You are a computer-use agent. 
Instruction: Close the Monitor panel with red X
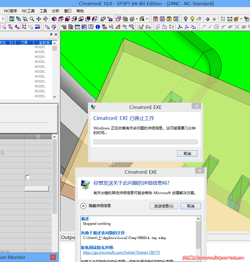(53, 257)
